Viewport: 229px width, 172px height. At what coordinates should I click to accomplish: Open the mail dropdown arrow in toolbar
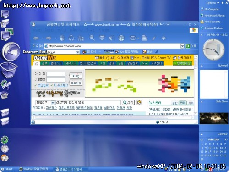point(138,38)
